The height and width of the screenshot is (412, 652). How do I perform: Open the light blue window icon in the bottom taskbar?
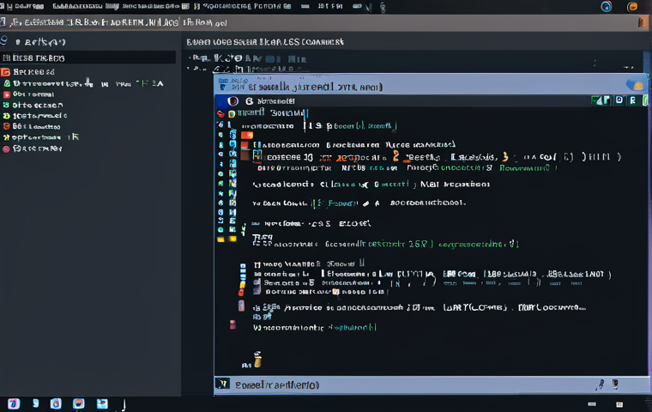(x=102, y=403)
